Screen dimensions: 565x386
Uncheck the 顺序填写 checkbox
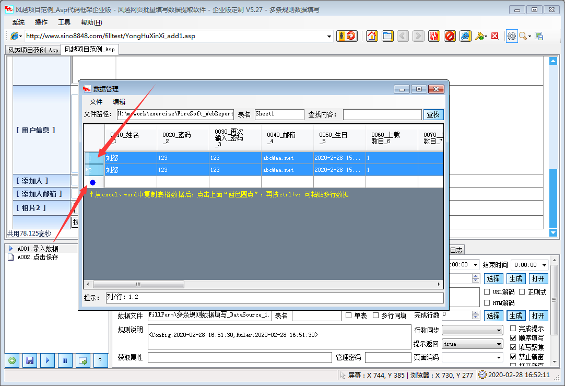(x=513, y=338)
